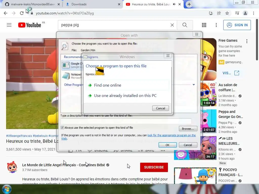The width and height of the screenshot is (259, 194).
Task: Click the '3.71M subscribers' text
Action: (x=35, y=170)
